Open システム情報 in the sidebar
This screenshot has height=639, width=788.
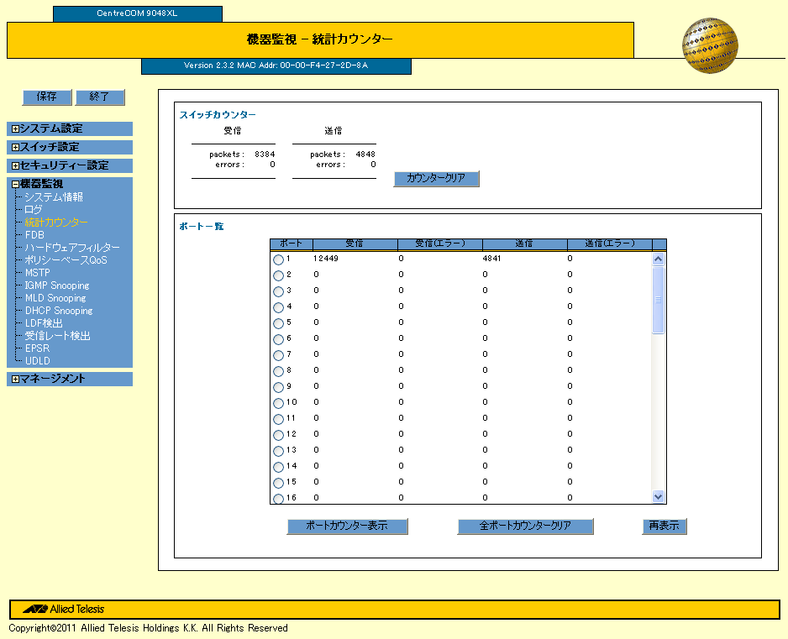pos(54,197)
